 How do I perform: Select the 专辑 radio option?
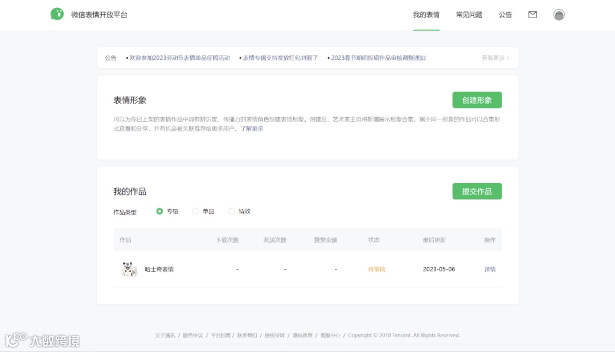tap(159, 211)
